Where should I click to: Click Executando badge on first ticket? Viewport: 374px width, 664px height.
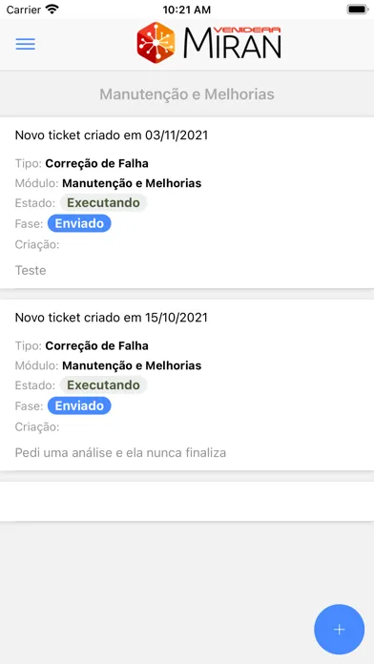point(103,203)
